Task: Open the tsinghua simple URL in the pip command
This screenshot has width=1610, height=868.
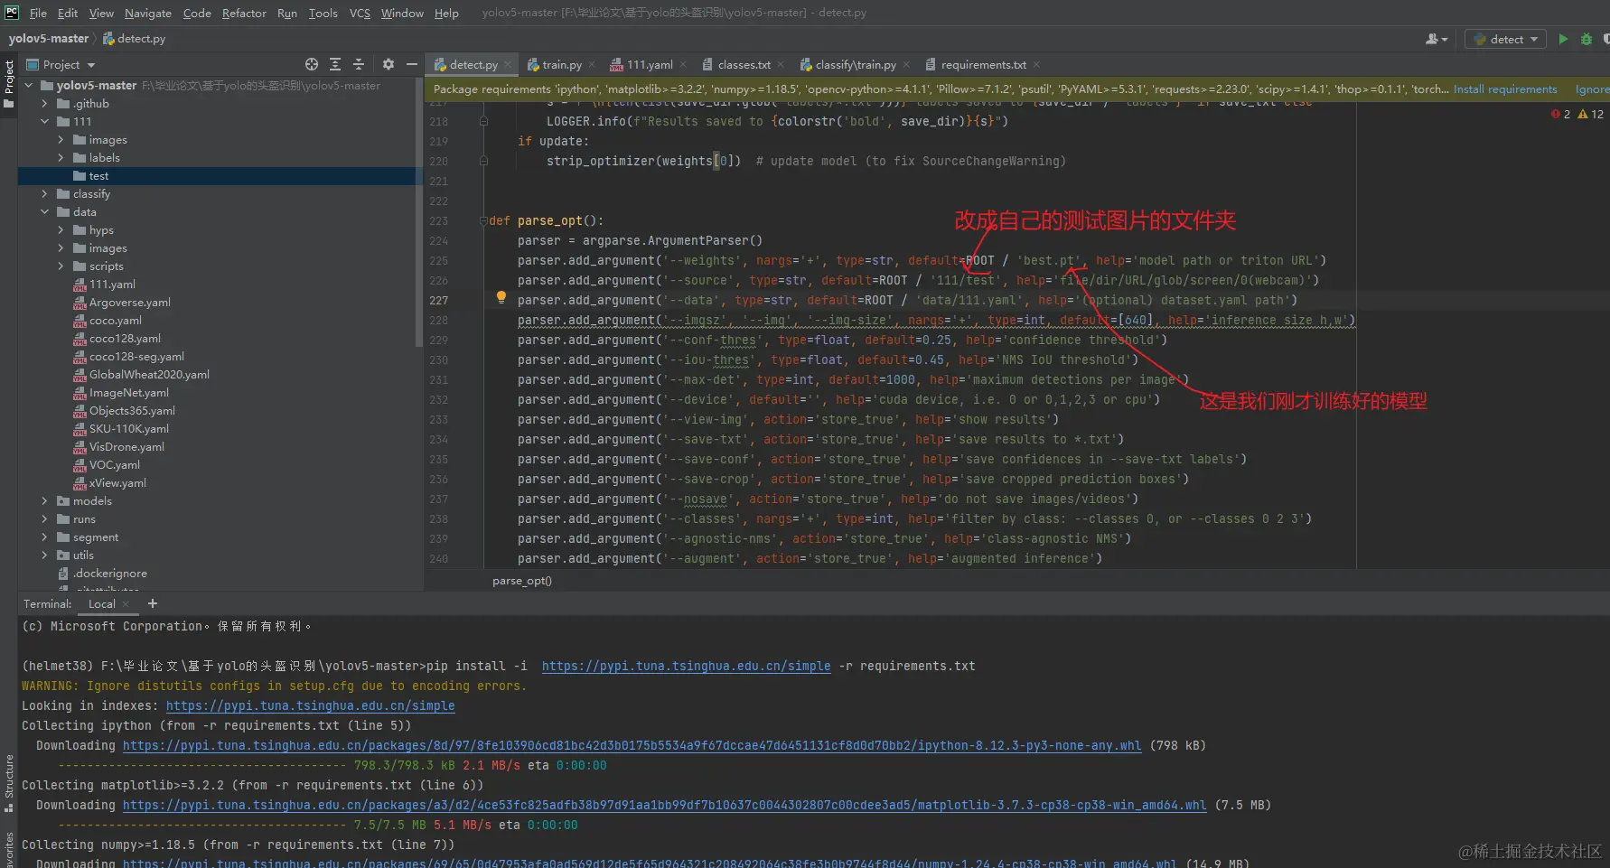Action: [x=686, y=667]
